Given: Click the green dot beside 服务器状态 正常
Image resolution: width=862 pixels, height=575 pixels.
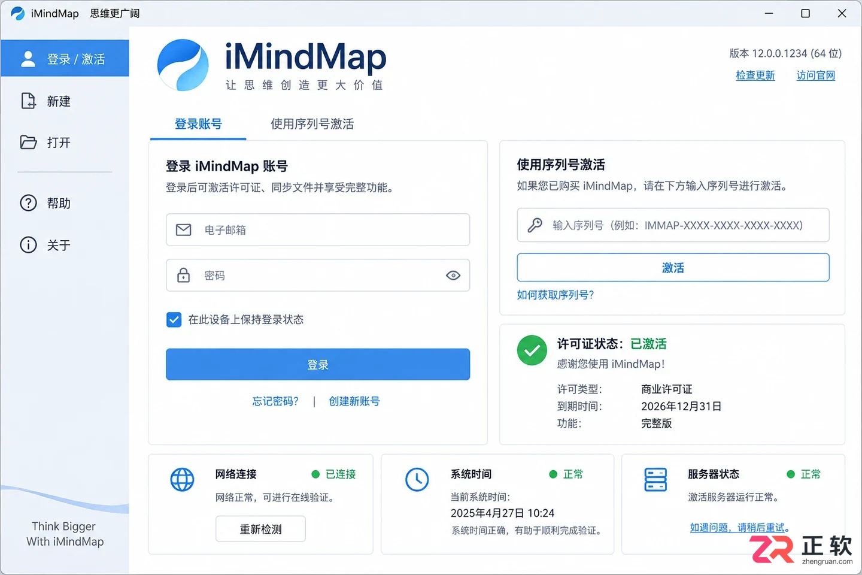Looking at the screenshot, I should click(x=791, y=474).
